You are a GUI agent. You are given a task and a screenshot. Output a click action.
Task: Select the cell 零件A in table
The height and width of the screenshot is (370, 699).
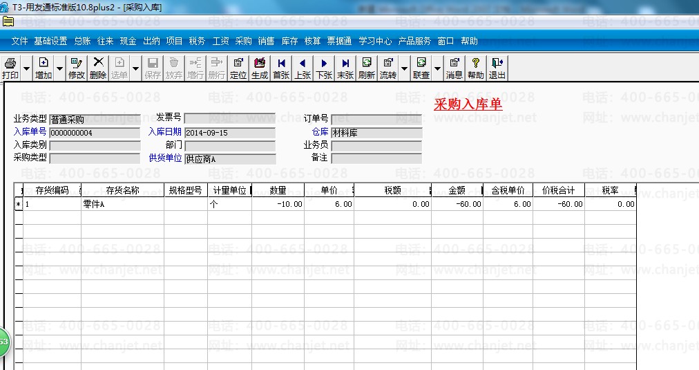click(122, 204)
